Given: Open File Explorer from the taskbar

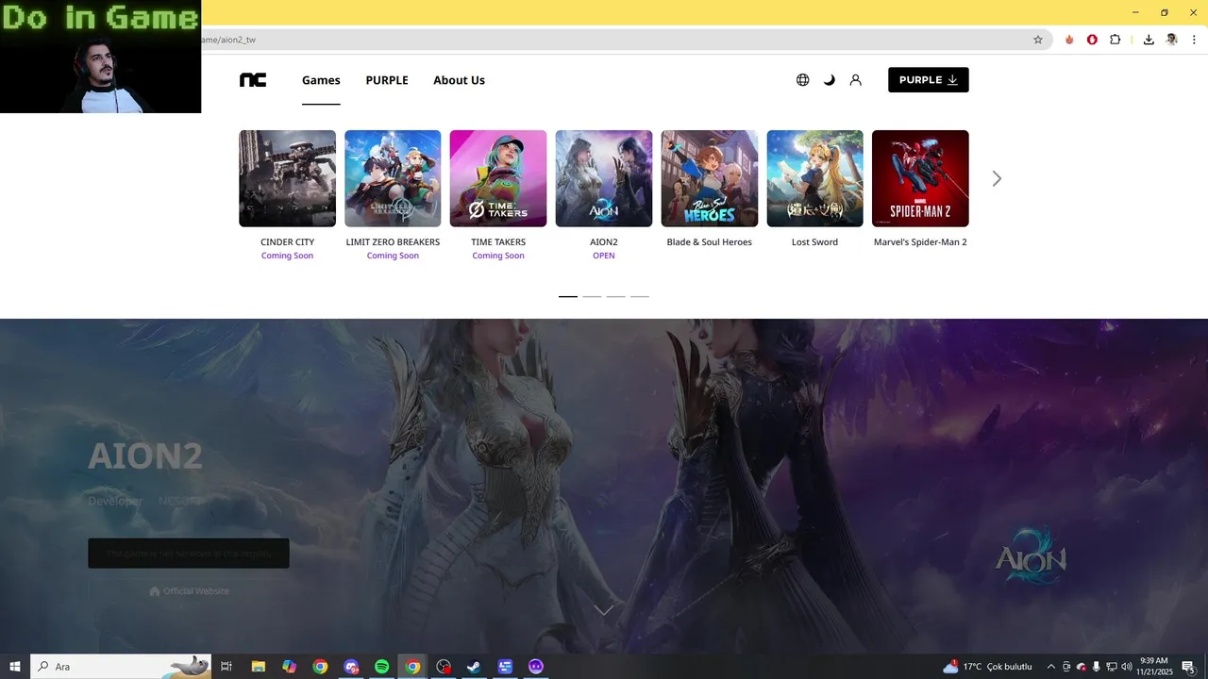Looking at the screenshot, I should [x=259, y=667].
